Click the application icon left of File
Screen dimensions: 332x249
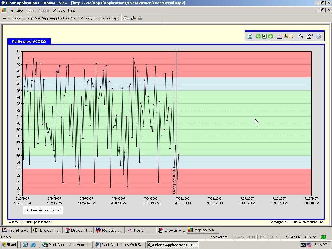coord(4,10)
